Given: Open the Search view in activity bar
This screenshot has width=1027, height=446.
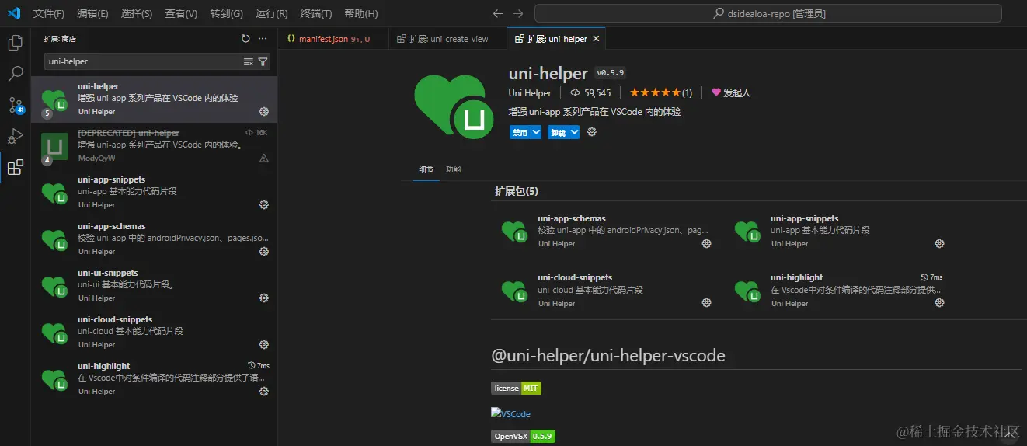Looking at the screenshot, I should tap(15, 74).
